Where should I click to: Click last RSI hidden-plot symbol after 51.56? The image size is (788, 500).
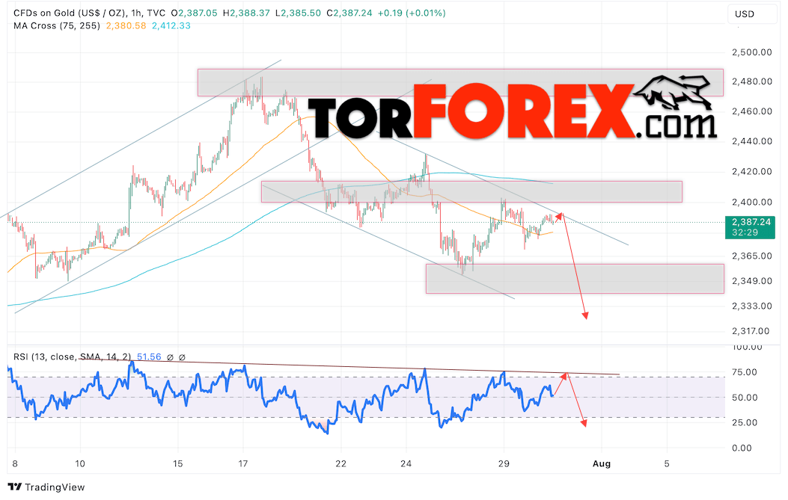[x=183, y=357]
